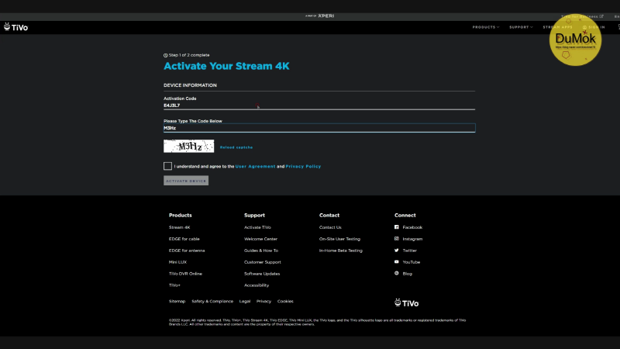Screen dimensions: 620x349
Task: Click the TiVo logo in the header
Action: tap(15, 27)
